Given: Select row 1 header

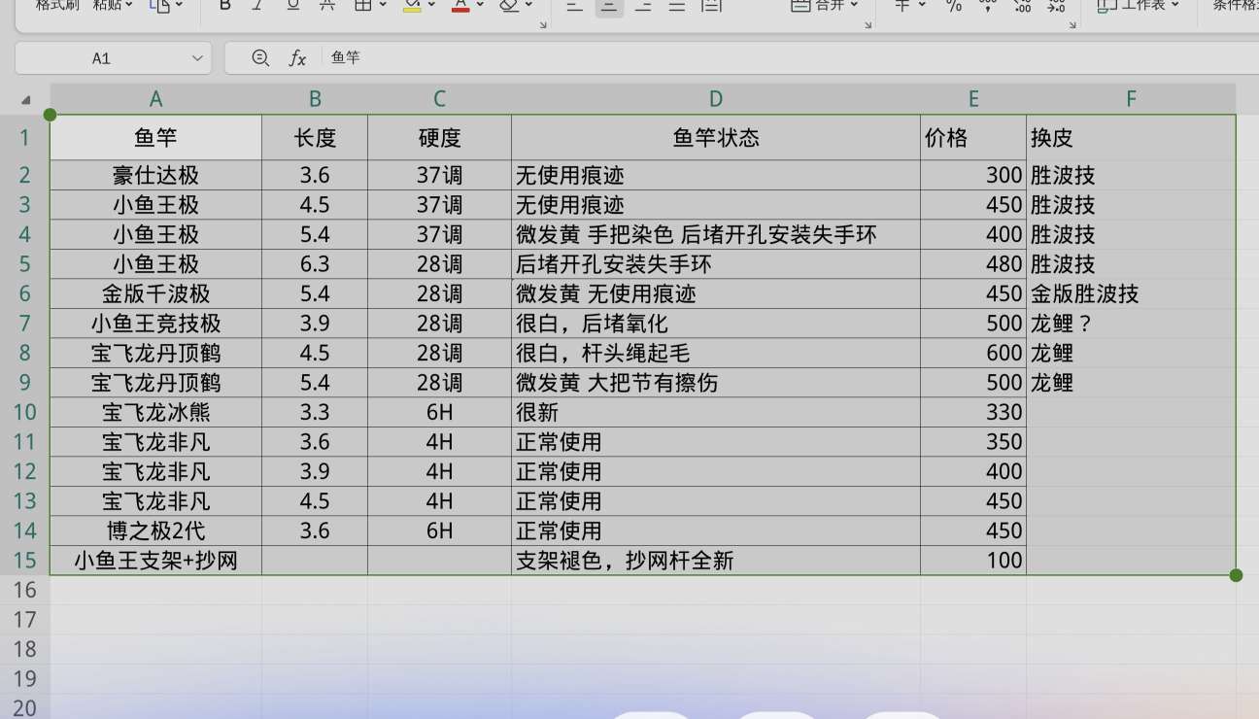Looking at the screenshot, I should [24, 137].
